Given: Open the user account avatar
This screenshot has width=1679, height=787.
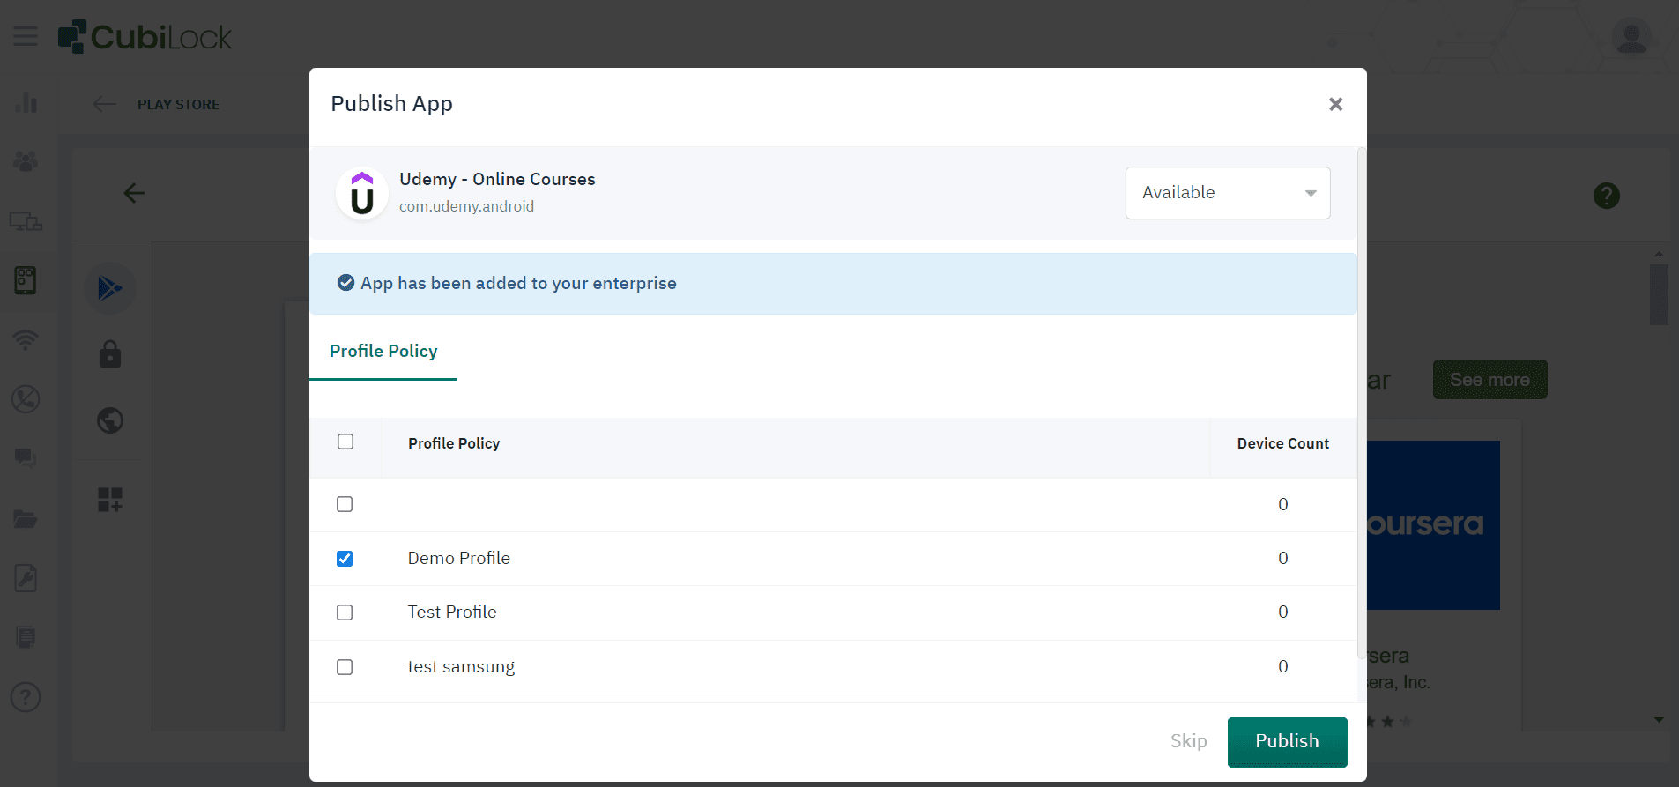Looking at the screenshot, I should pos(1631,36).
